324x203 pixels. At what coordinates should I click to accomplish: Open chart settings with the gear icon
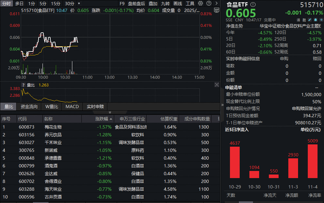click(200, 3)
